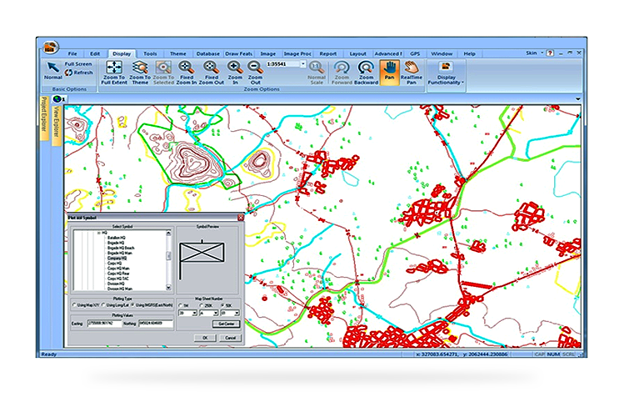Open the last map sheet number dropdown
This screenshot has height=417, width=624.
point(237,314)
